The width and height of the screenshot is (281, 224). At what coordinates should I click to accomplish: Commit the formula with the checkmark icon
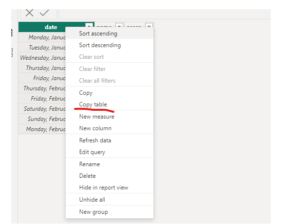(x=44, y=13)
